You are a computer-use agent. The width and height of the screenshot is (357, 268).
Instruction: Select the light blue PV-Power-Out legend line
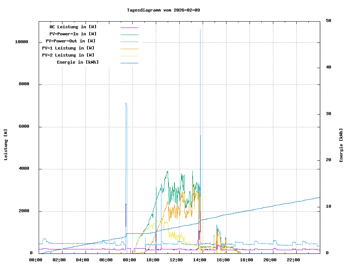pos(129,41)
